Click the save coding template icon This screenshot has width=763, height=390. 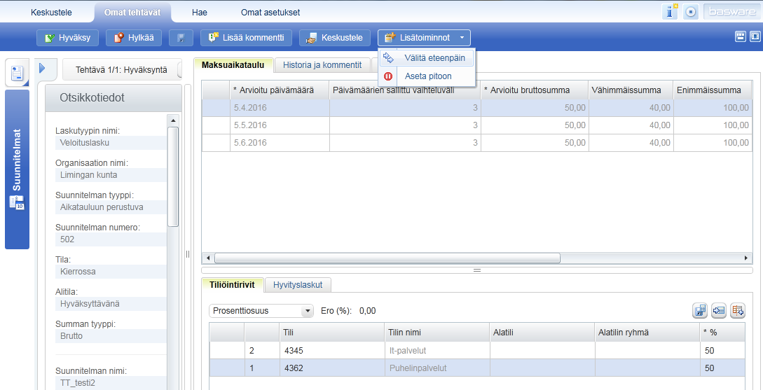(x=700, y=310)
